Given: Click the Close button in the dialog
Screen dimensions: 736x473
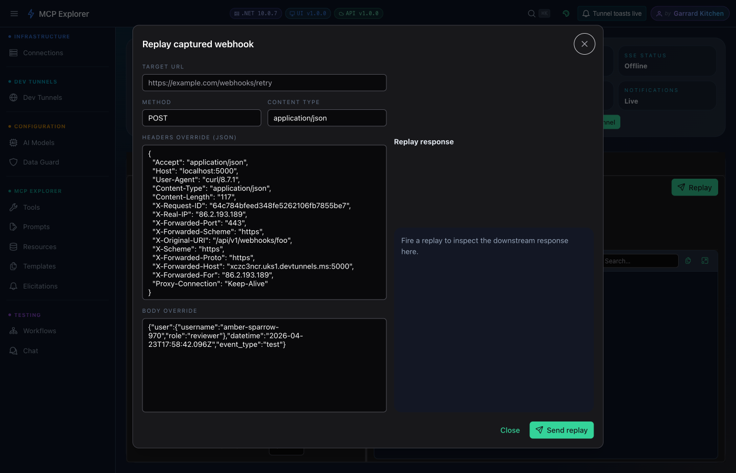Looking at the screenshot, I should click(510, 430).
